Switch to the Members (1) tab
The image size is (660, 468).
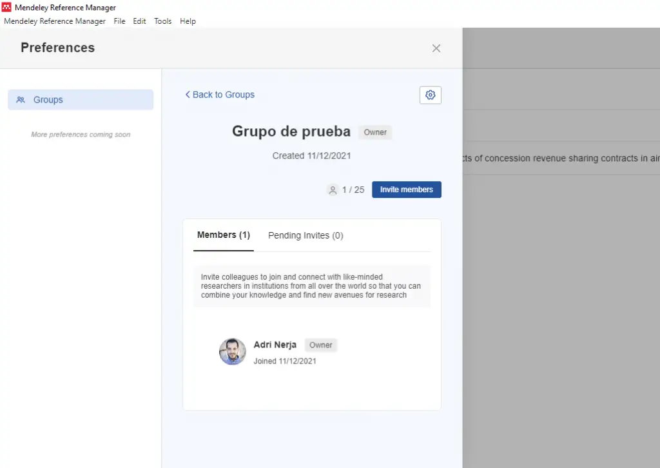[224, 235]
